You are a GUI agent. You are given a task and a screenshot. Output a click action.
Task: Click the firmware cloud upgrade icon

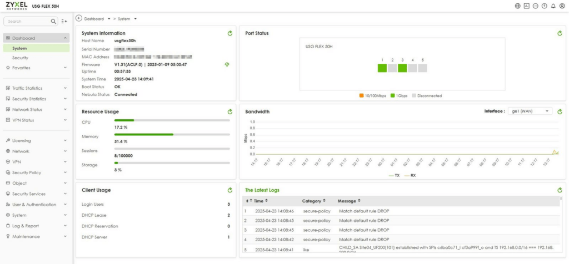click(x=227, y=64)
